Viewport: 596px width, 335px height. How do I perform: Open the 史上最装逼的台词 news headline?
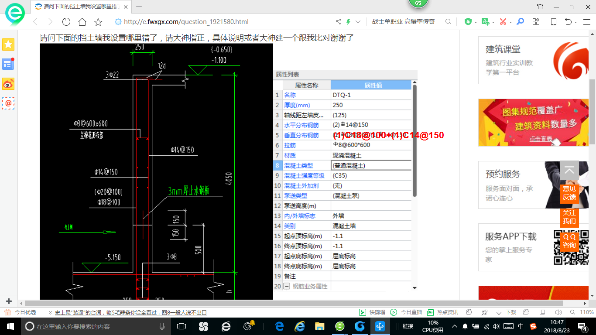(x=130, y=313)
